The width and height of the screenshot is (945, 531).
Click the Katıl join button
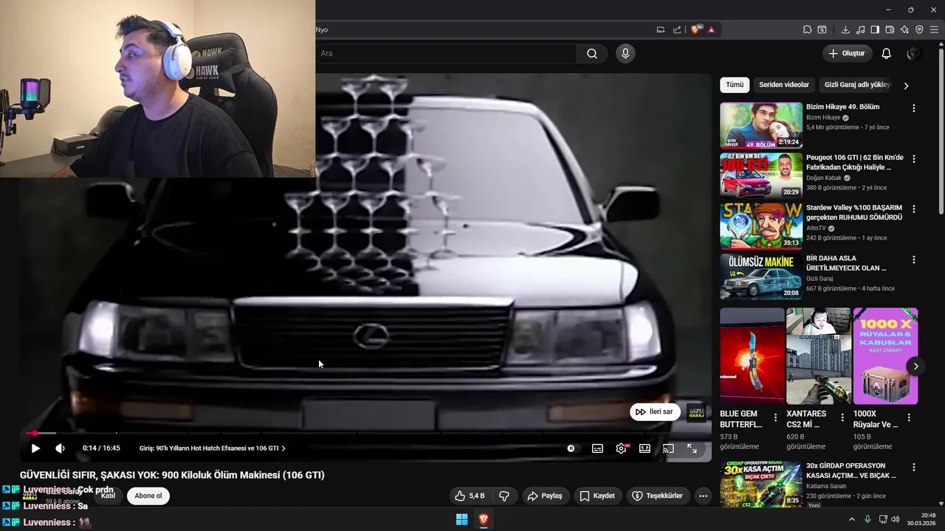click(x=108, y=496)
